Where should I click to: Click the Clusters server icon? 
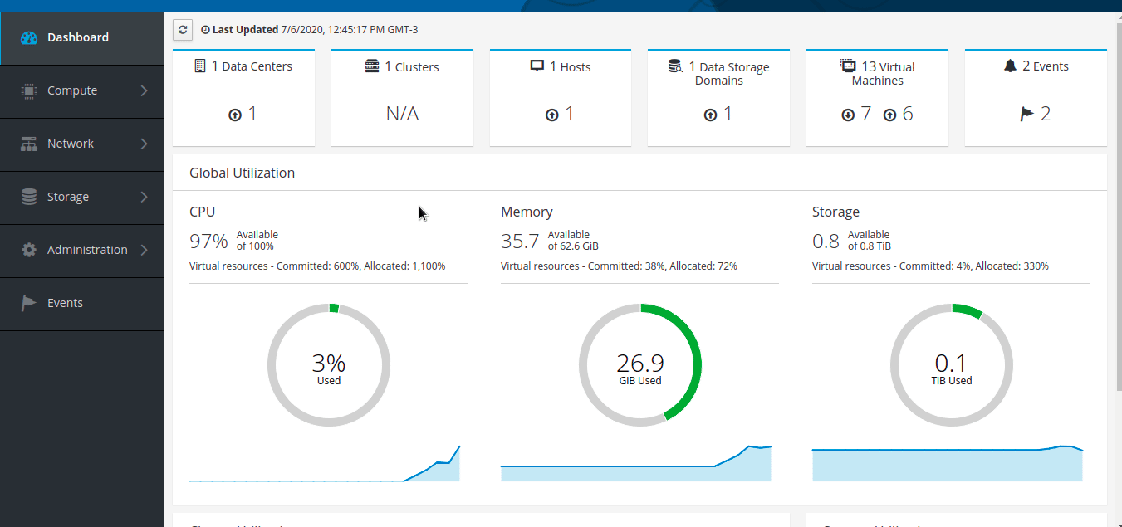click(x=372, y=66)
